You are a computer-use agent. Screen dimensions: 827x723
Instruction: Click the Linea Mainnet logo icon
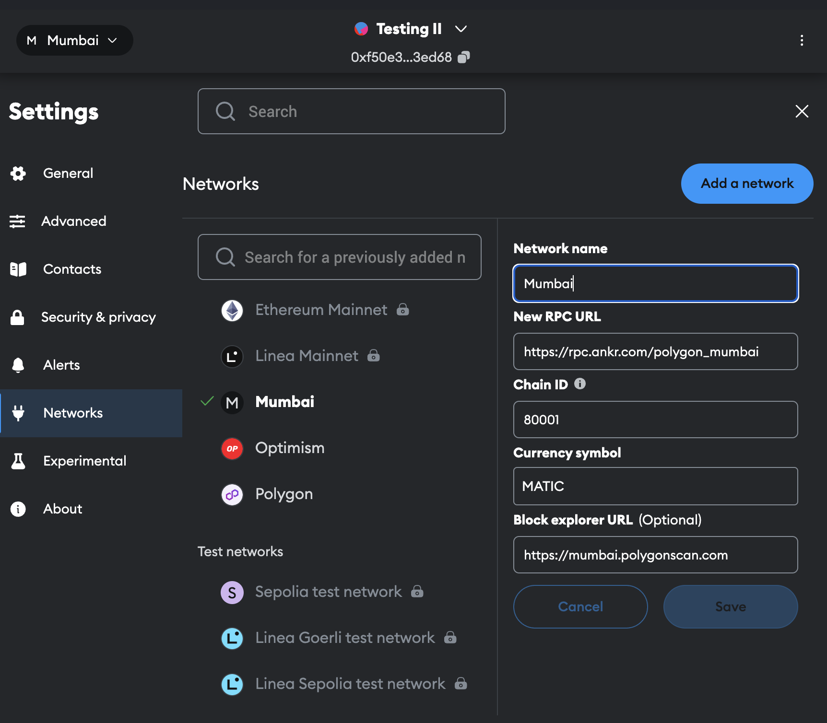[232, 357]
